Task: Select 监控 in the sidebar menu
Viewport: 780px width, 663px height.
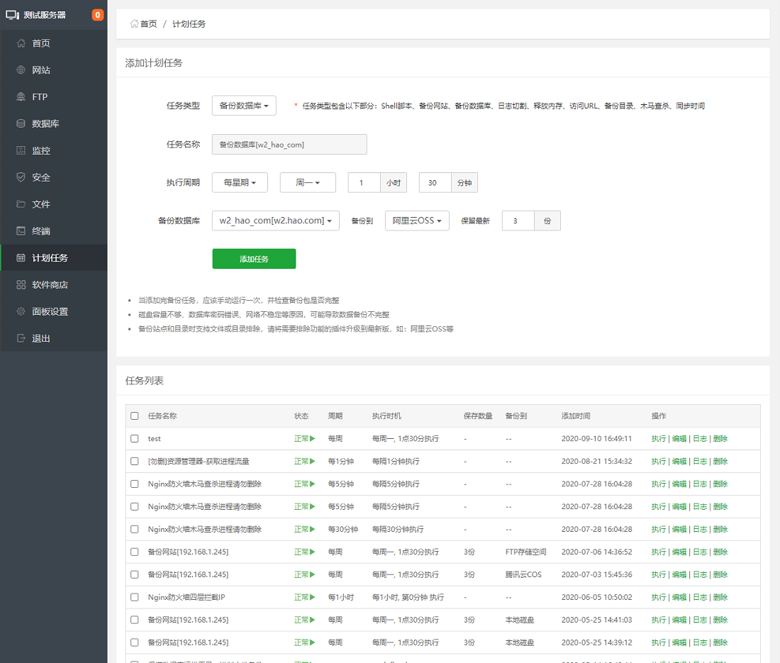Action: pyautogui.click(x=41, y=151)
